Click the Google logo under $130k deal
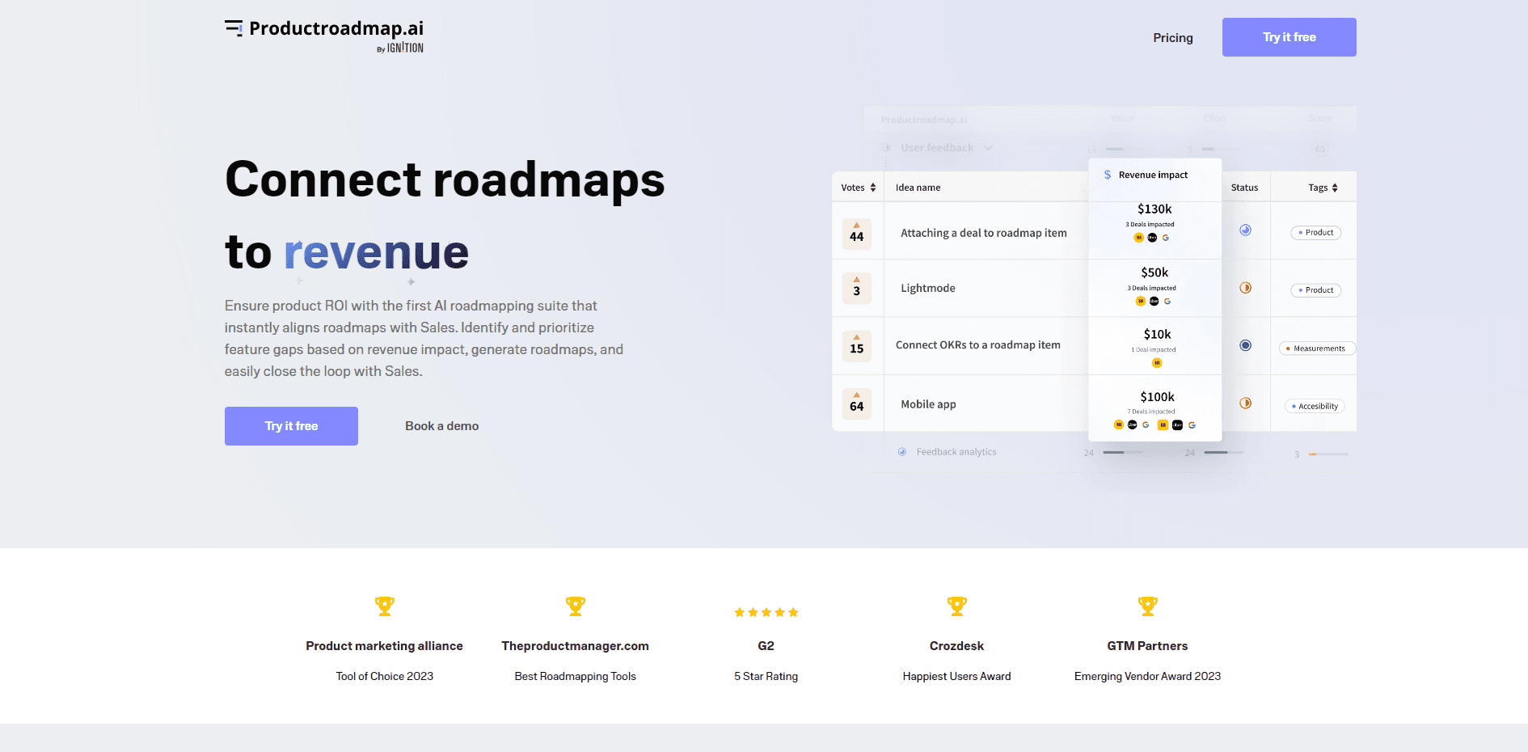 point(1166,238)
